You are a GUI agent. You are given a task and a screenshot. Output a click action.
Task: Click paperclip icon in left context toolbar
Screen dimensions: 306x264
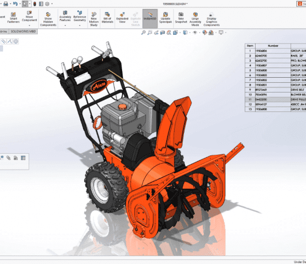8,158
